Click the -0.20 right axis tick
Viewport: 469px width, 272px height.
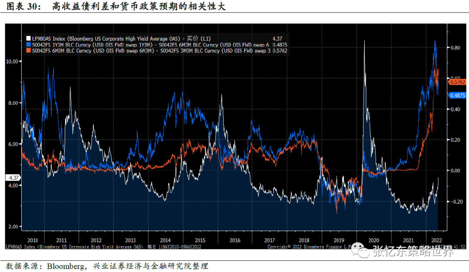coord(456,202)
